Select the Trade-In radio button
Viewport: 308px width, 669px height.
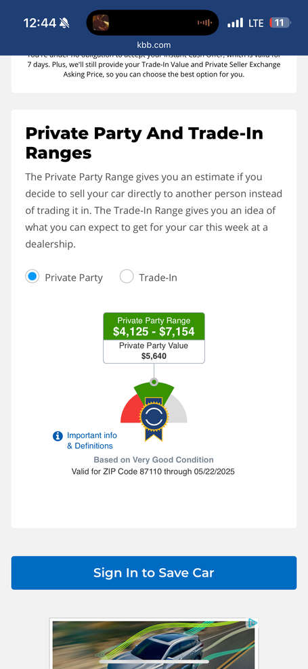coord(127,276)
